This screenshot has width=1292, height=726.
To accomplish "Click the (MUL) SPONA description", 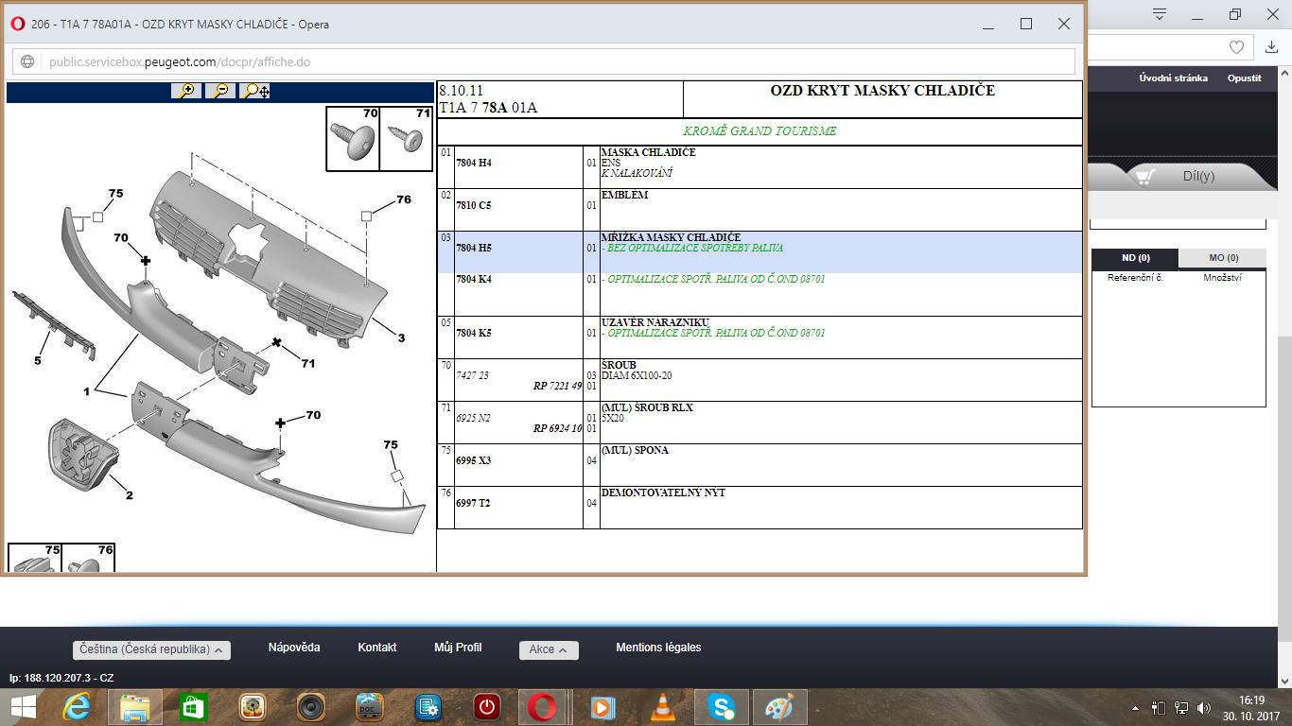I will click(x=635, y=450).
